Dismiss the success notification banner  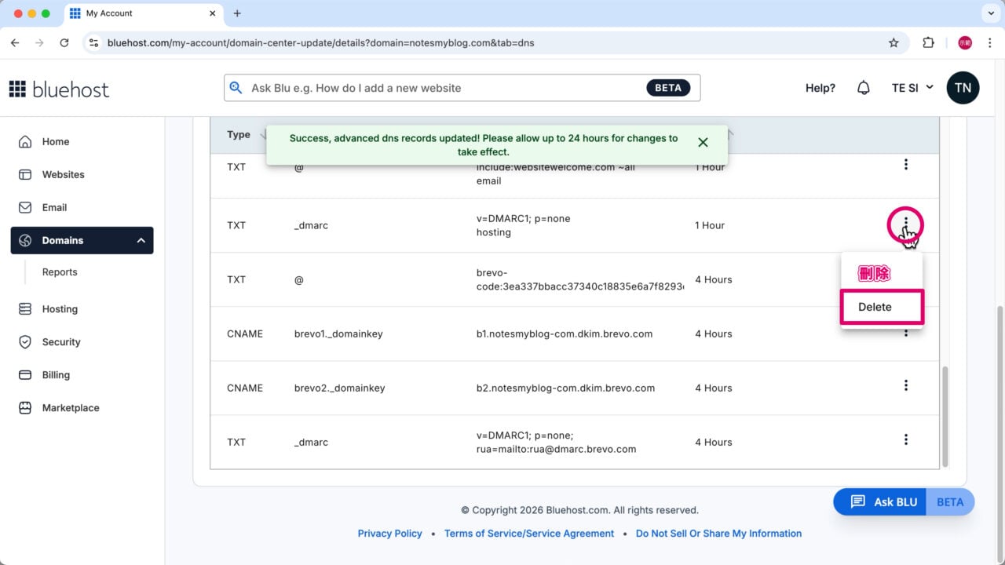703,142
